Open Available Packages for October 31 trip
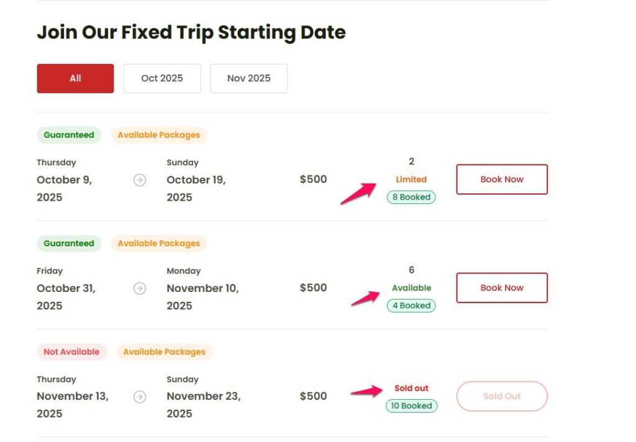636x442 pixels. click(x=159, y=244)
